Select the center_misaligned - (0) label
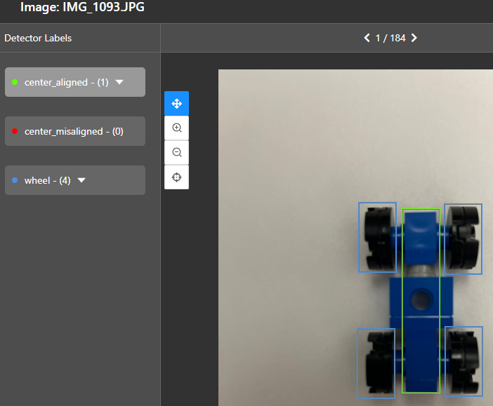The image size is (493, 406). (x=74, y=131)
